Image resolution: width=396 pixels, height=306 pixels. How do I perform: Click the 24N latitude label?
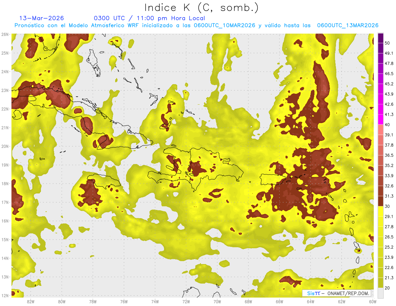tap(5, 72)
